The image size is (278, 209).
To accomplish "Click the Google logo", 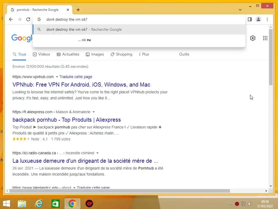I will coord(22,38).
